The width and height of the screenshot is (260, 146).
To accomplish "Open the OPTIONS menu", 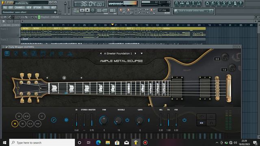I will coord(37,7).
